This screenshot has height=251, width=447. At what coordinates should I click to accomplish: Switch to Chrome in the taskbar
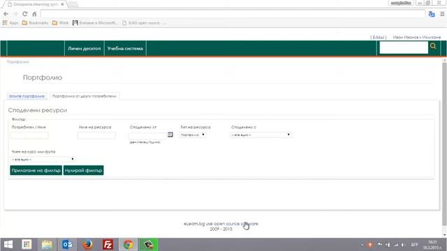click(x=128, y=245)
